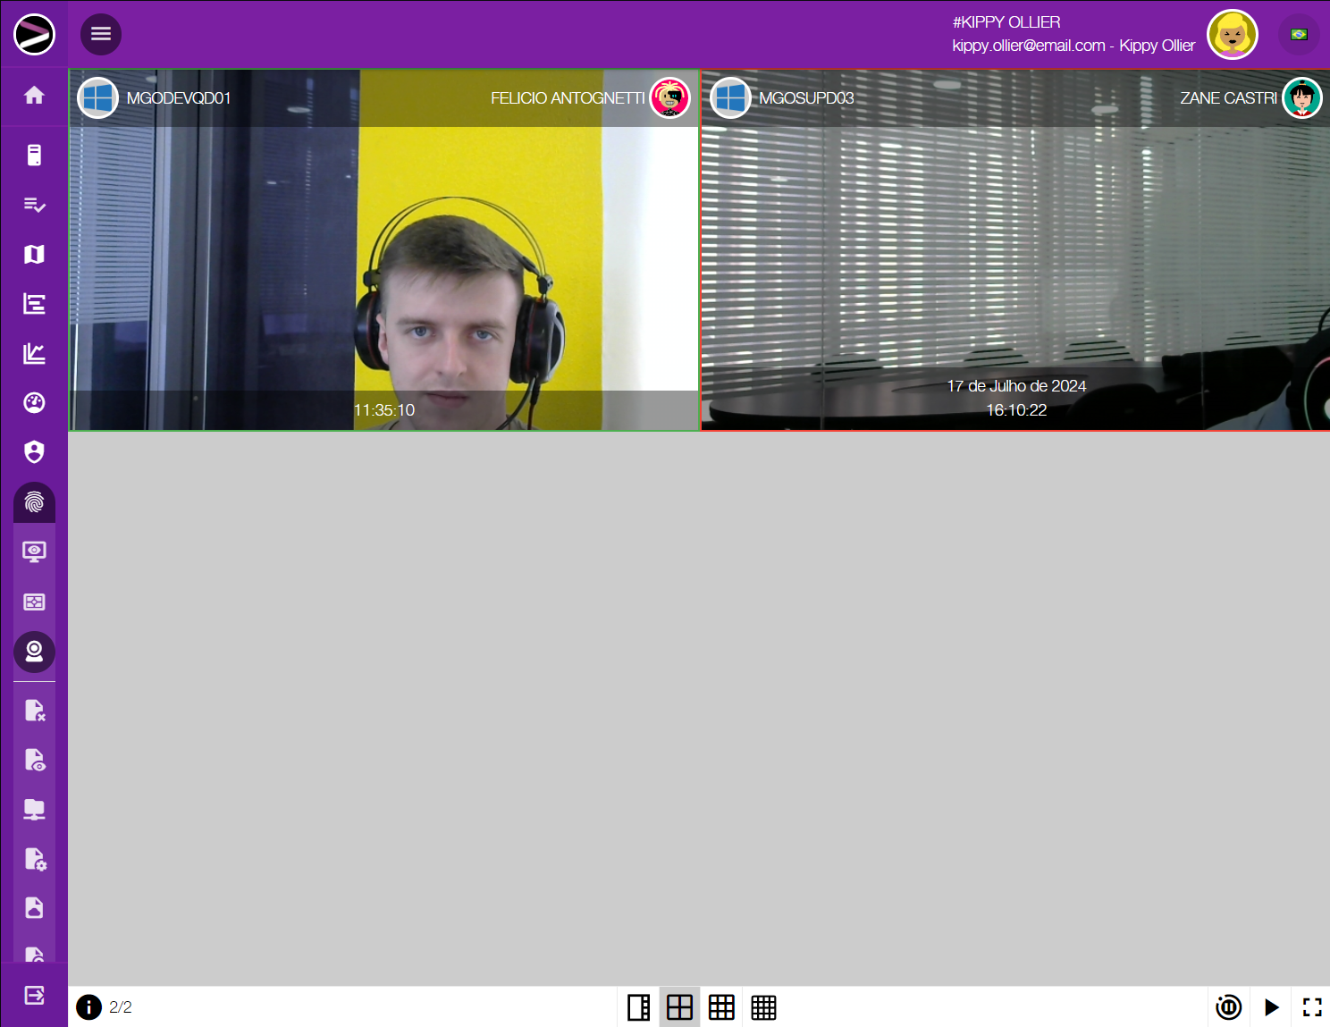Select the side panel split layout
The height and width of the screenshot is (1027, 1330).
pos(638,1007)
